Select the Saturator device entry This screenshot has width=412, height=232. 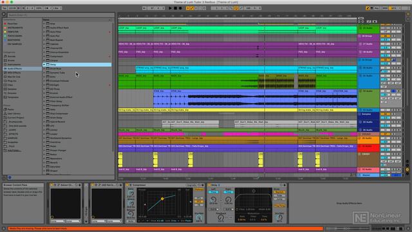(55, 167)
